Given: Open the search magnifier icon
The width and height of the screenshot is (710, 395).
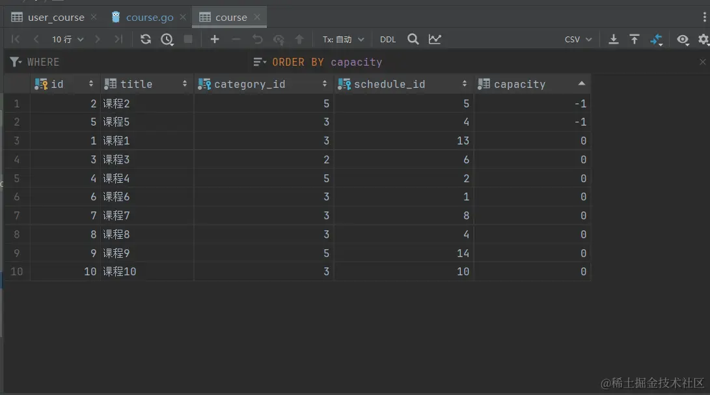Looking at the screenshot, I should (x=413, y=40).
